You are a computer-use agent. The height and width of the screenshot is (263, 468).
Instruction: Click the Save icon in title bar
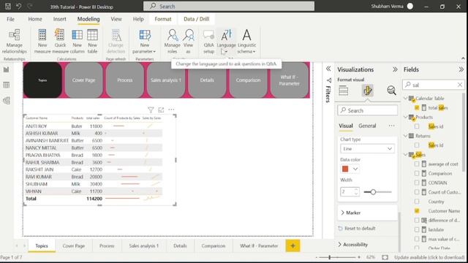tap(8, 7)
